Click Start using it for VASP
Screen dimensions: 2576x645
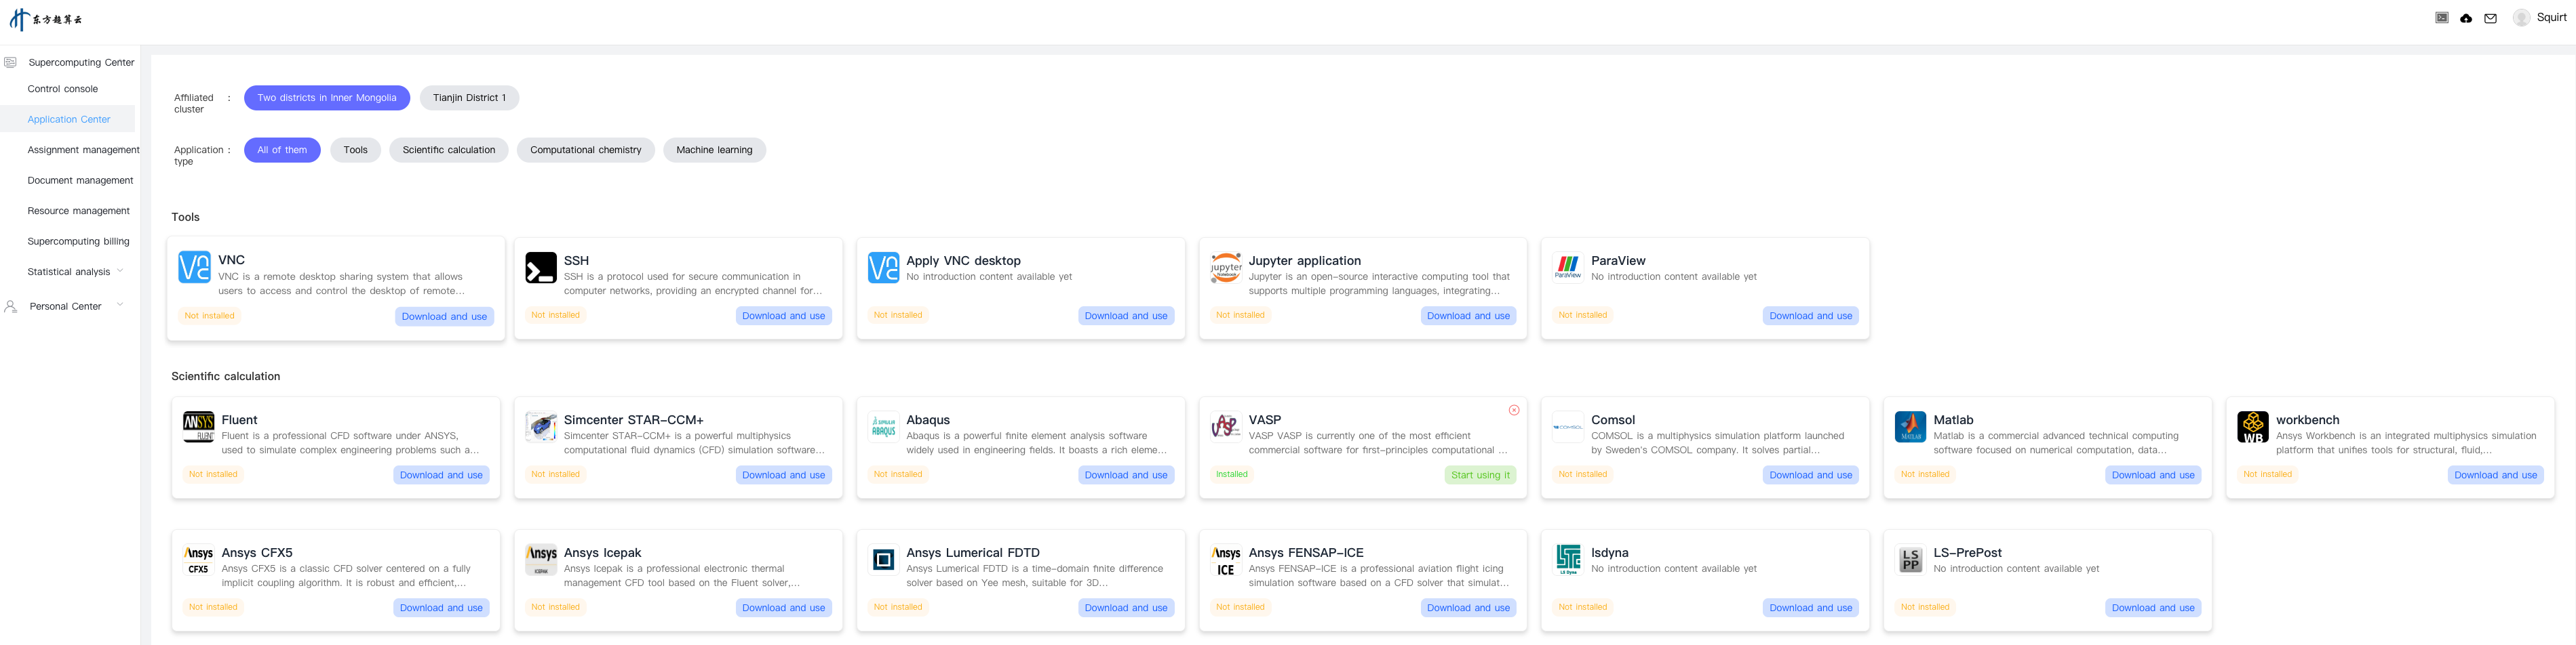pos(1480,475)
